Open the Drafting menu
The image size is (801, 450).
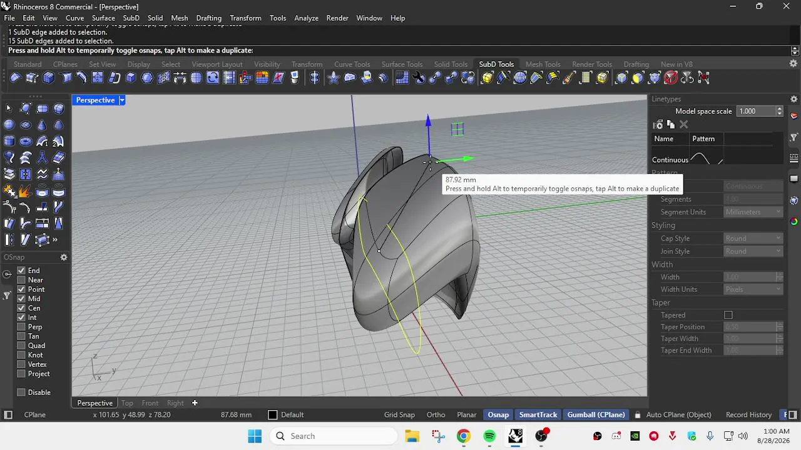pyautogui.click(x=208, y=18)
